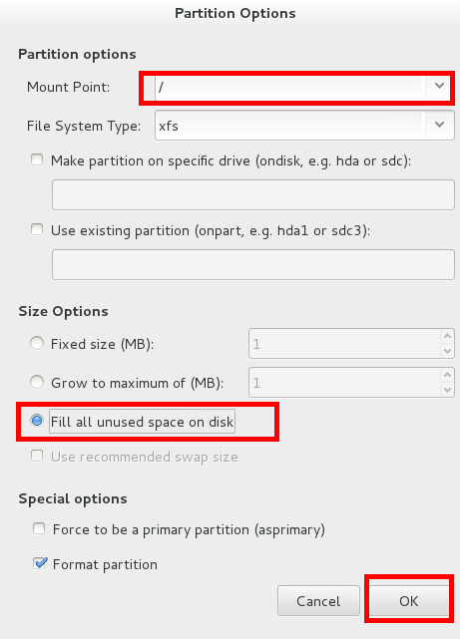The image size is (460, 639).
Task: Click the xfs file system field
Action: pyautogui.click(x=290, y=126)
